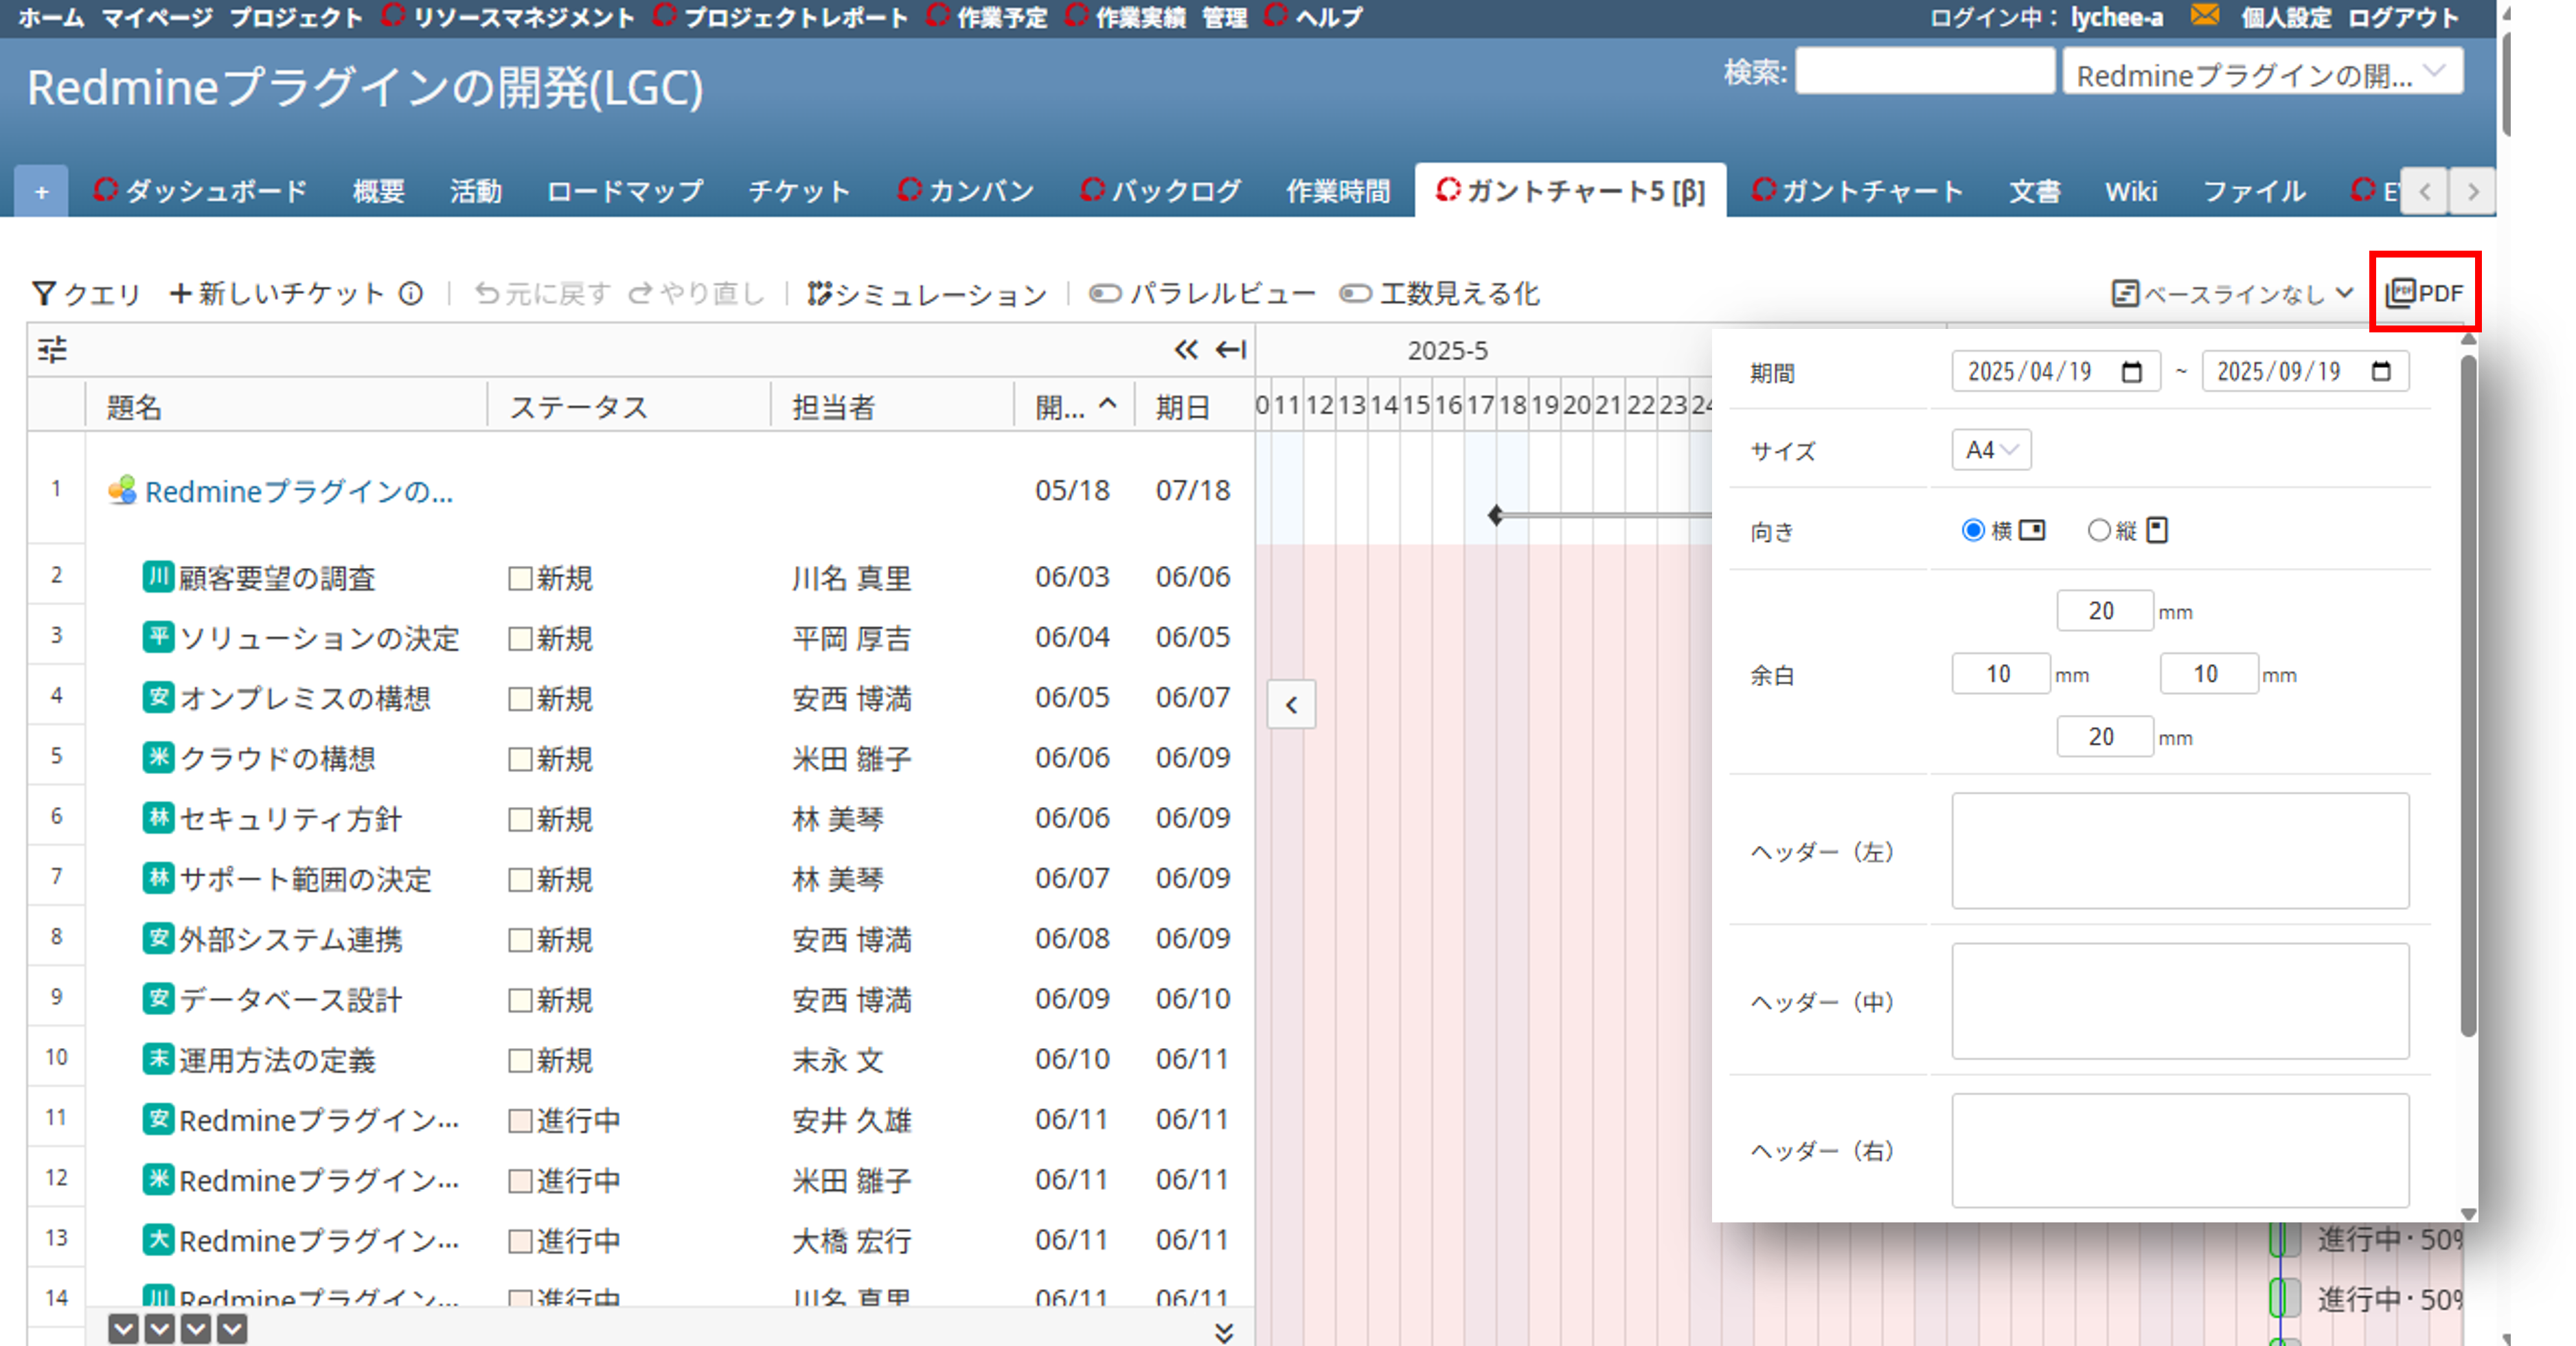Click the top margin 20 mm field

click(2104, 610)
